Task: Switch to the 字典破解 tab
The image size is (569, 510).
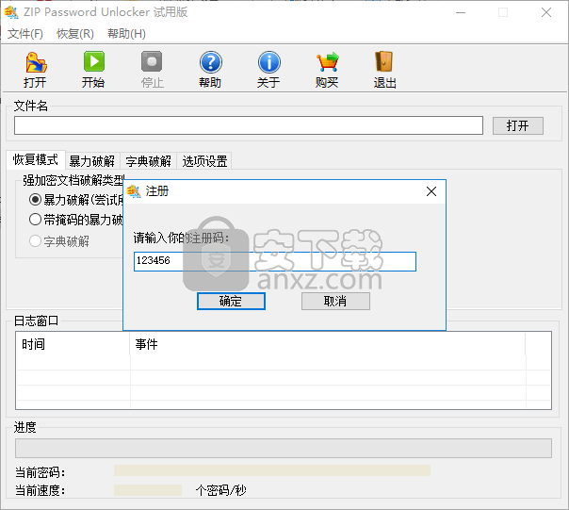Action: point(149,161)
